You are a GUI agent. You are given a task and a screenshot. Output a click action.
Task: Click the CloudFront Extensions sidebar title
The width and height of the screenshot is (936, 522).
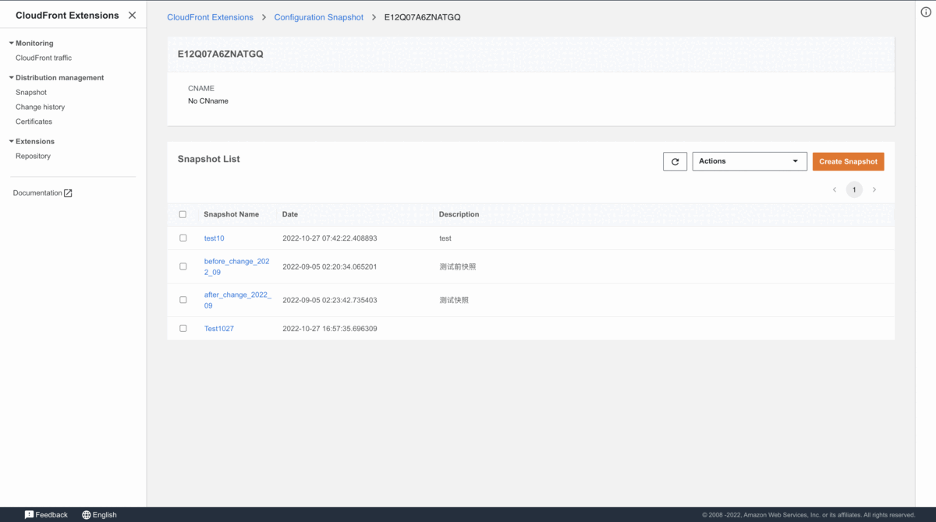(x=67, y=16)
